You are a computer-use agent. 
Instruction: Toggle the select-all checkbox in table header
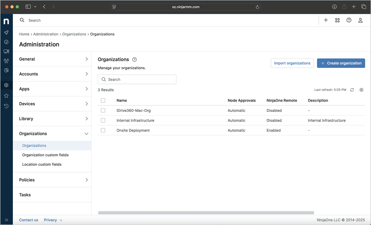point(103,100)
